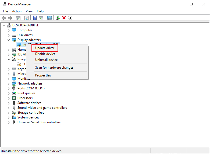Select Processors row text
The image size is (210, 154).
coord(25,98)
